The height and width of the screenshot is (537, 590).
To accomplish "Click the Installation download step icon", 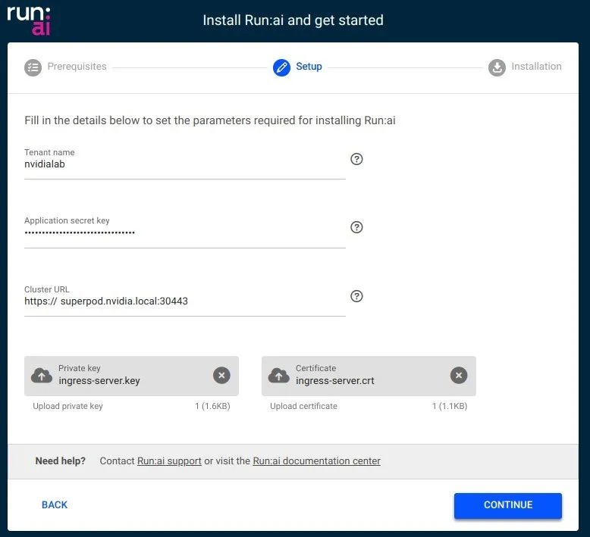I will (497, 67).
